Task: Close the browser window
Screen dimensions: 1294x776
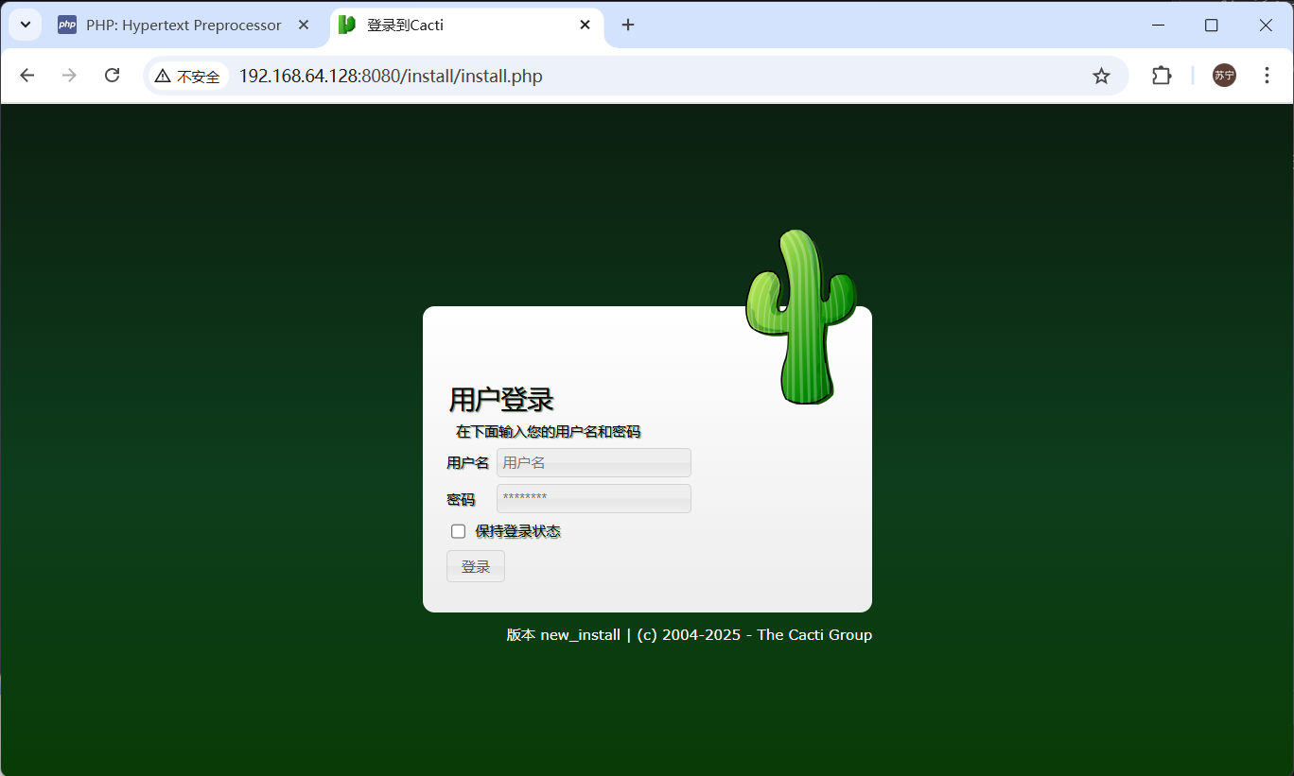Action: pos(1266,26)
